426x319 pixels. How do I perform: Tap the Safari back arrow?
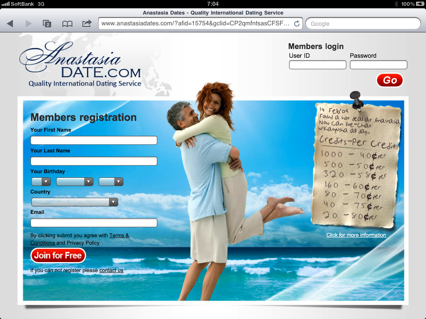click(x=10, y=24)
